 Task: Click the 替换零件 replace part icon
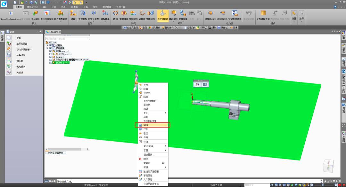click(x=183, y=15)
